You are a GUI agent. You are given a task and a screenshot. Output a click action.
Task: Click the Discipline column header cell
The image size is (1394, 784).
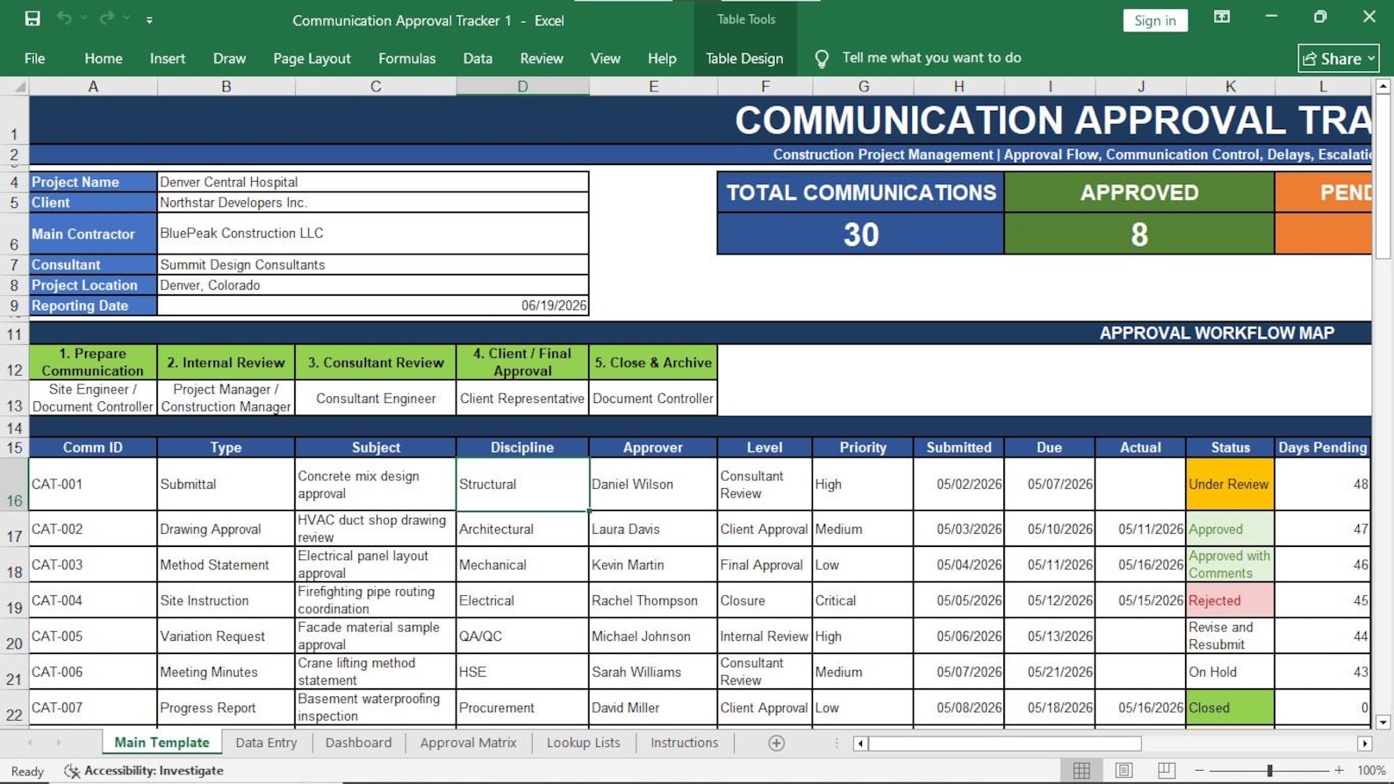click(x=522, y=447)
